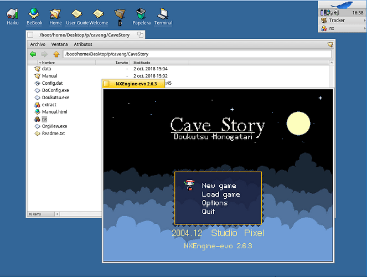Viewport: 367px width, 277px height.
Task: Click the CaveStory Tracker window title tab
Action: [x=85, y=35]
